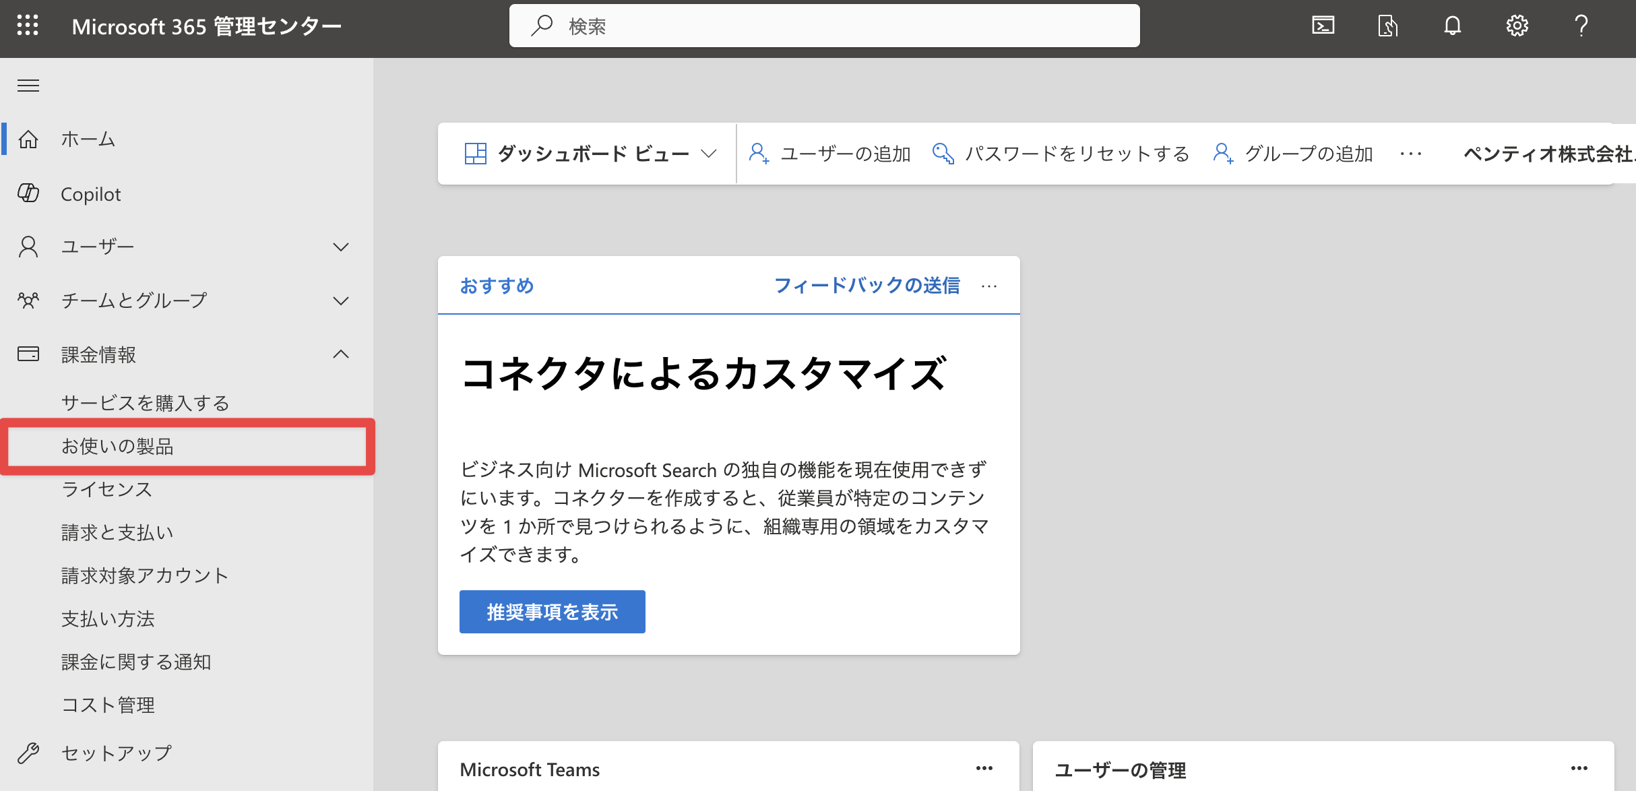The height and width of the screenshot is (791, 1636).
Task: Click the add user person-plus icon
Action: 759,154
